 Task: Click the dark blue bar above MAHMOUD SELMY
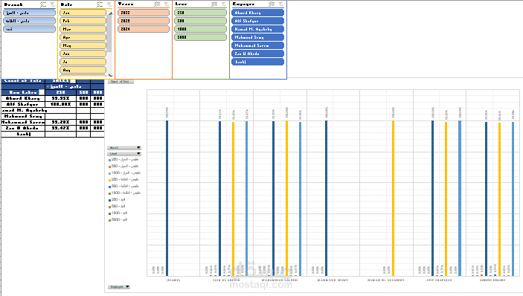326,199
